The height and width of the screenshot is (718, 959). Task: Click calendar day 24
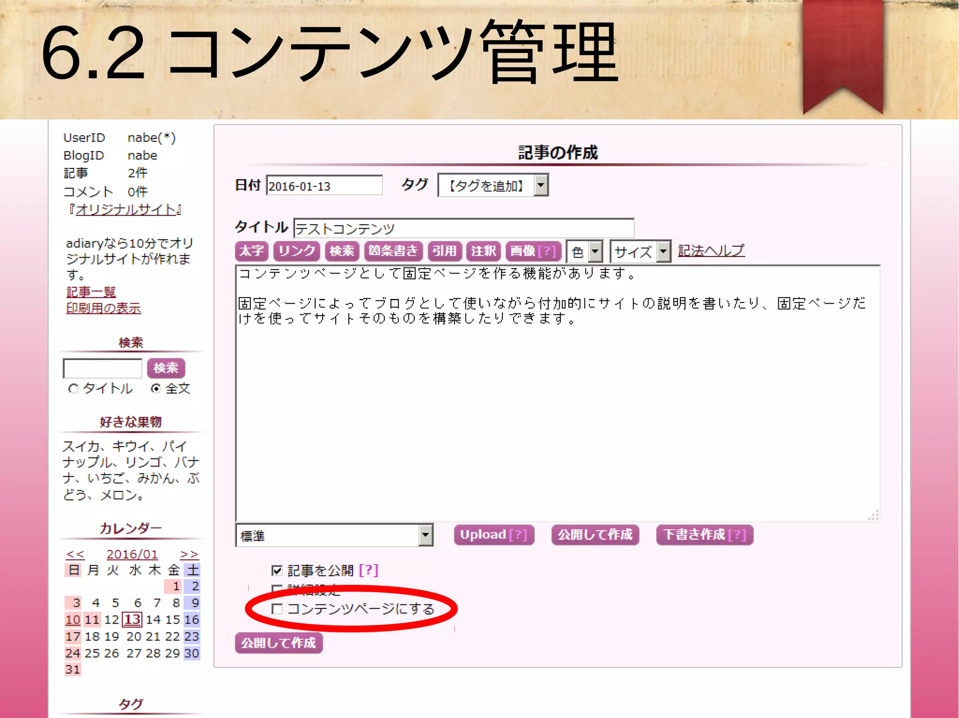click(x=73, y=653)
